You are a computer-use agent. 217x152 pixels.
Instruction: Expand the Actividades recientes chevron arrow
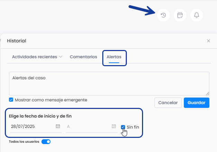point(60,57)
